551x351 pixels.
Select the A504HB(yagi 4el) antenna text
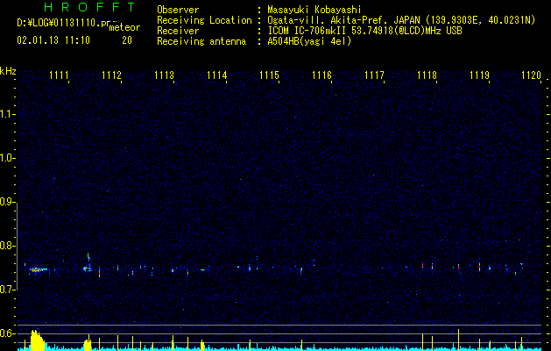point(309,41)
